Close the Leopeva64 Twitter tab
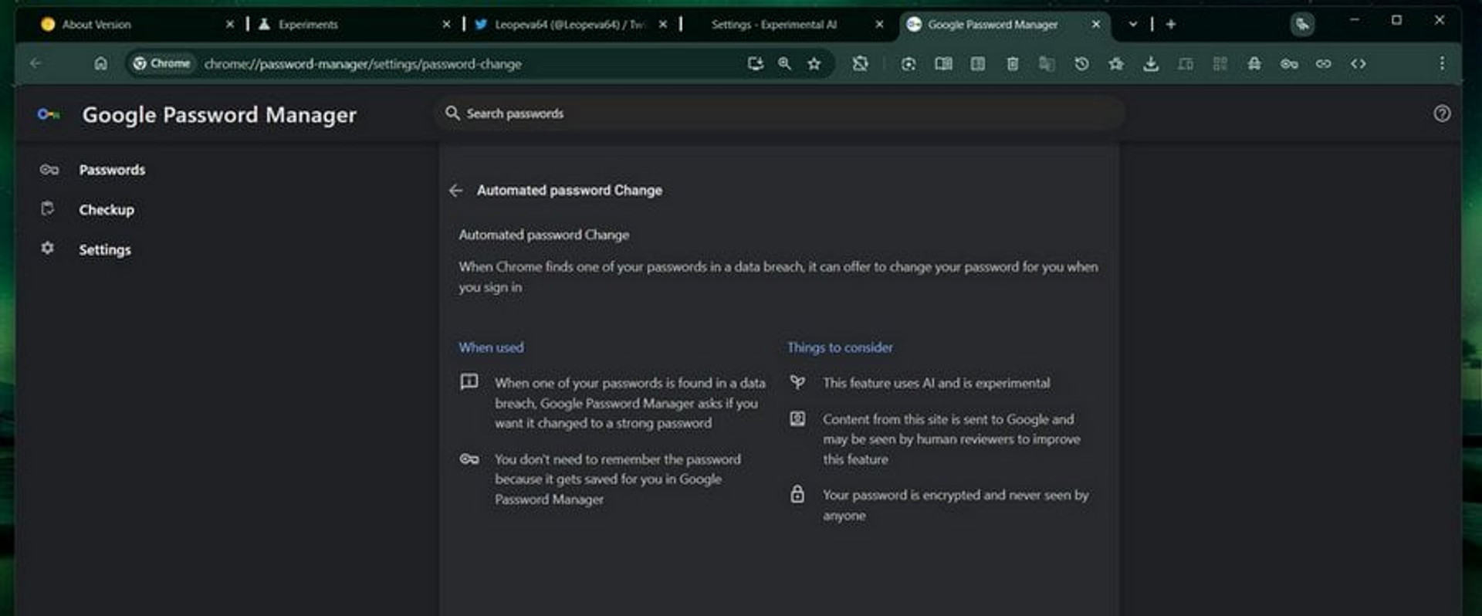1482x616 pixels. pyautogui.click(x=663, y=25)
